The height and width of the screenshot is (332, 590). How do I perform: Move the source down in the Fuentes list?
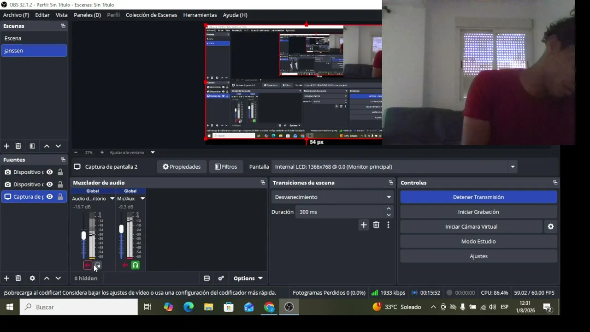point(58,278)
